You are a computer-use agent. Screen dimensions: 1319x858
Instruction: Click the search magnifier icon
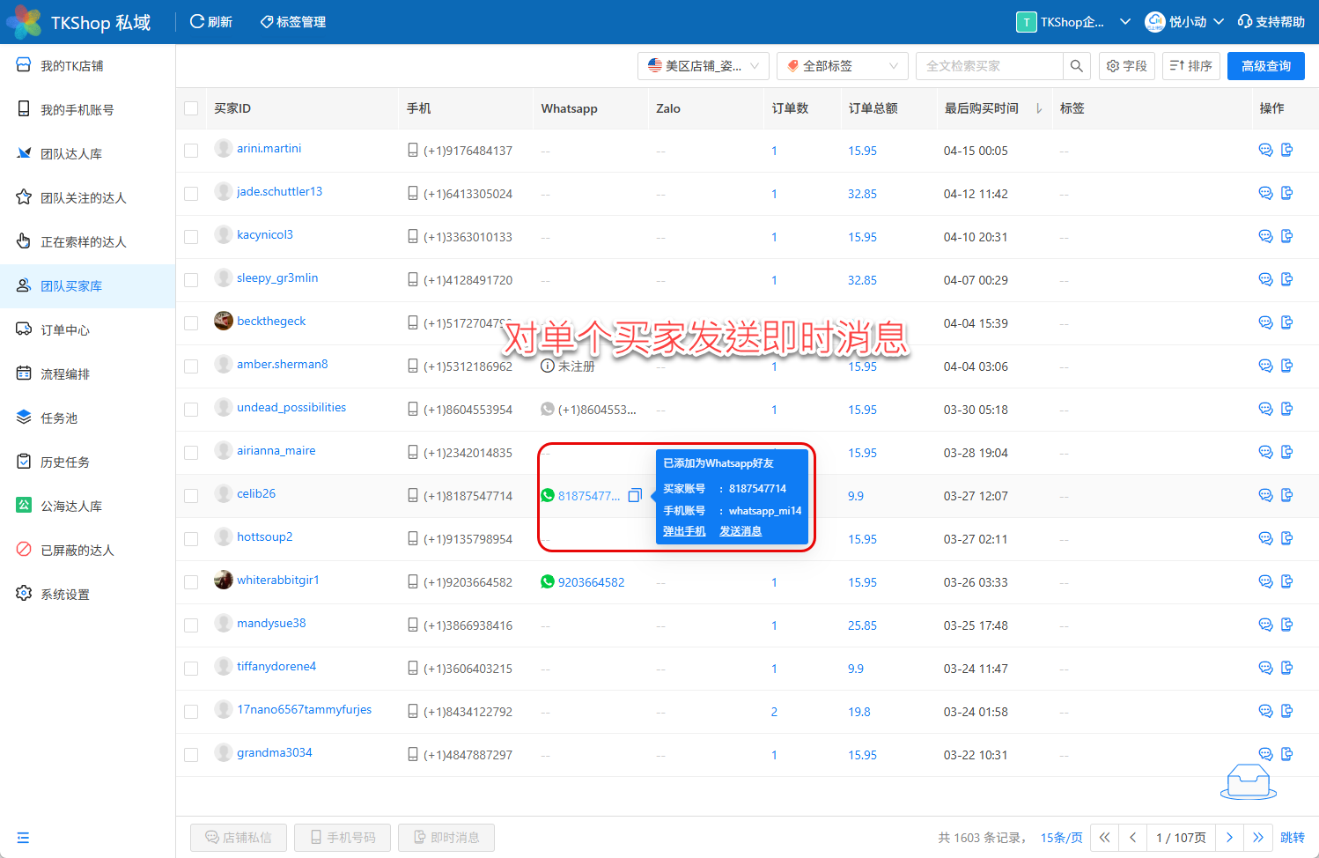[x=1076, y=66]
